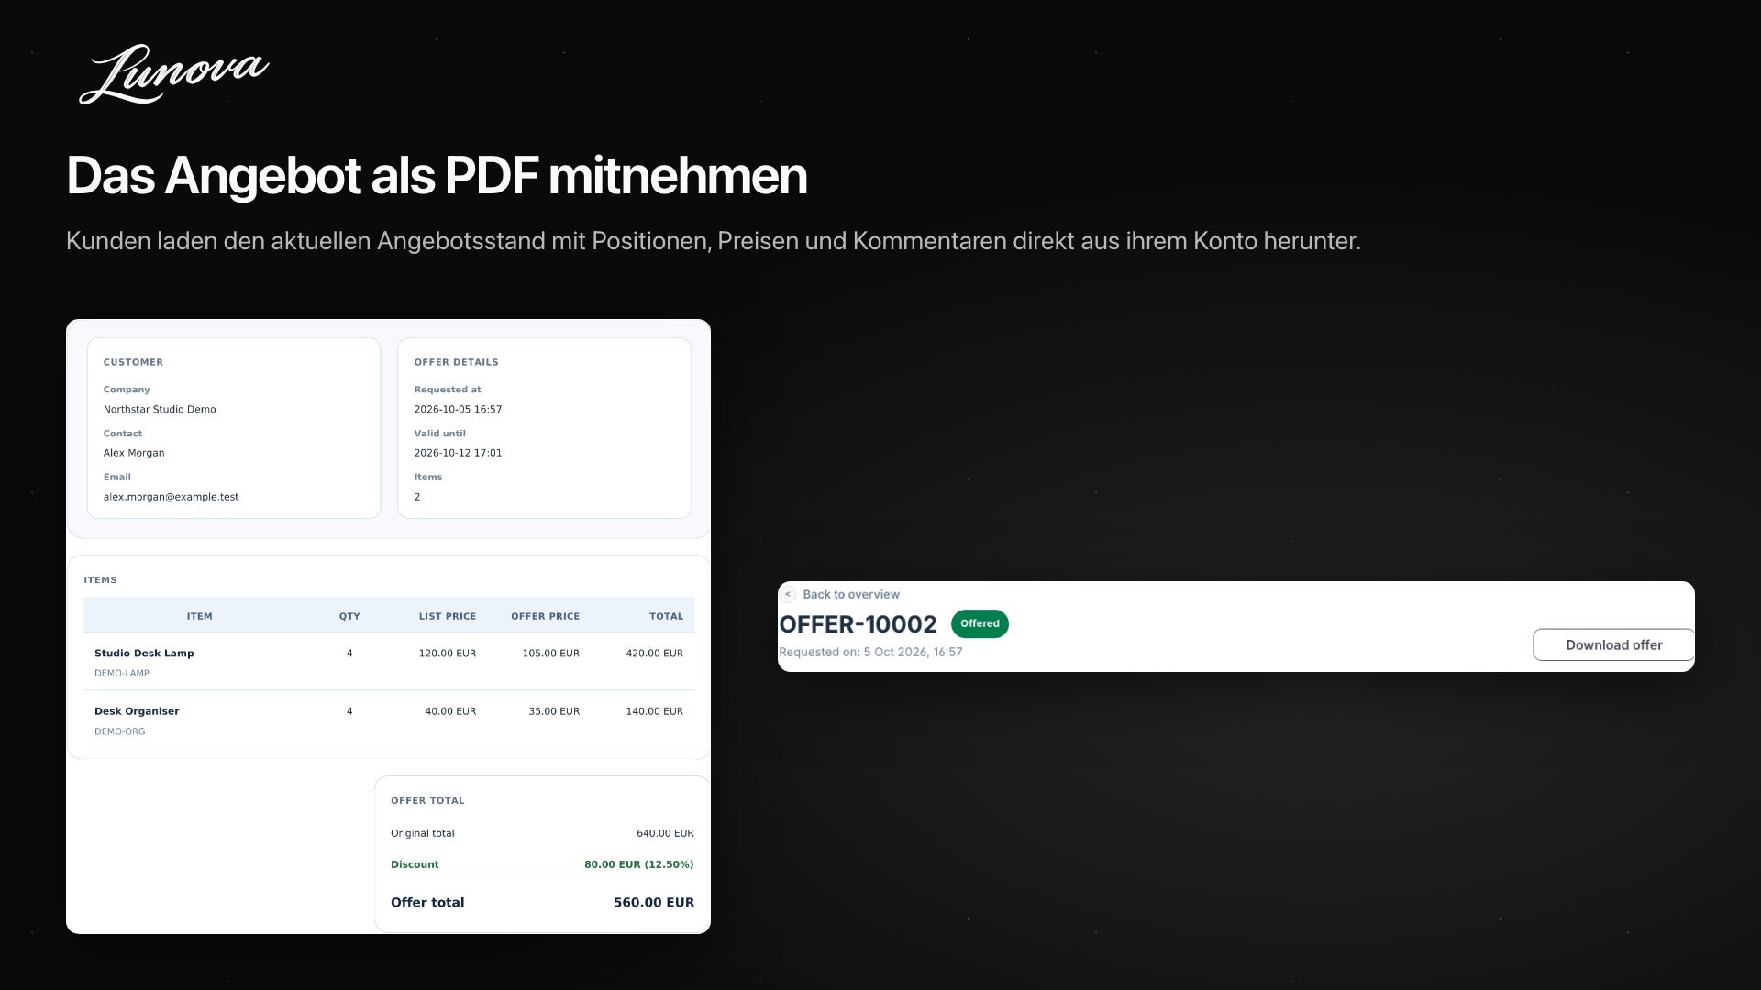
Task: Click requested date 2026-10-05 16:57
Action: pyautogui.click(x=458, y=409)
